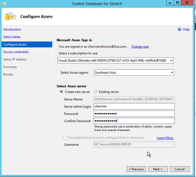Toggle the Use federated account checkbox

[65, 138]
